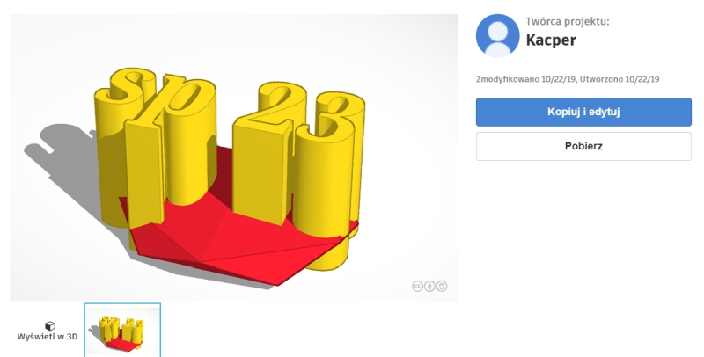Click the "Utworzono 10/22/19" date text
The image size is (704, 357).
[620, 79]
